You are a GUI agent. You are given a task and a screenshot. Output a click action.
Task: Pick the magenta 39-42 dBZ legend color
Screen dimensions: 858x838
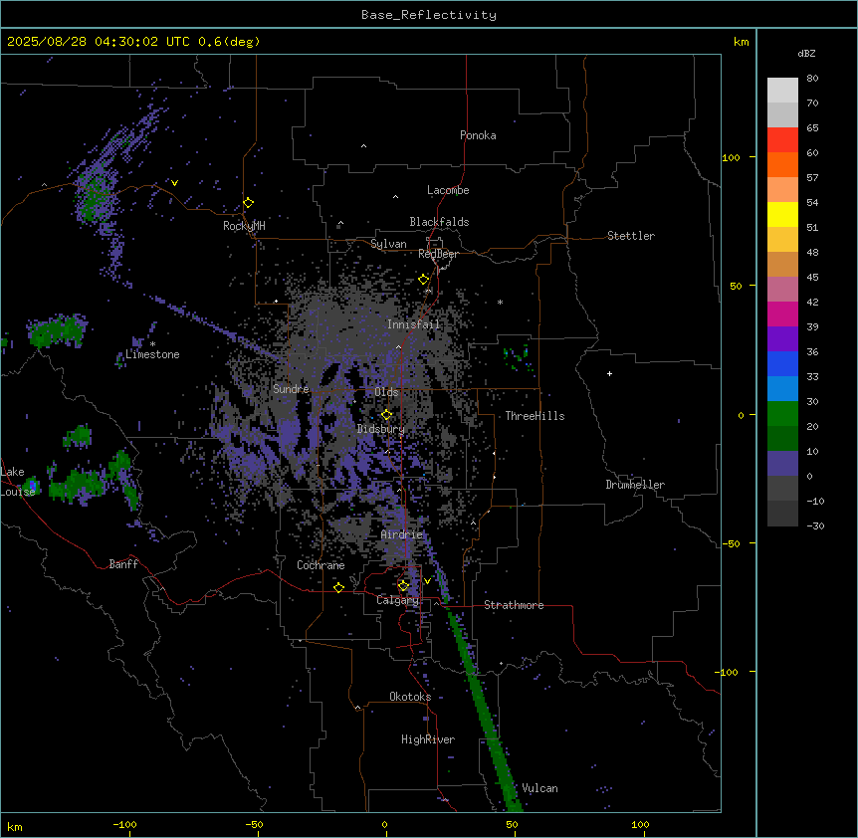(x=782, y=314)
